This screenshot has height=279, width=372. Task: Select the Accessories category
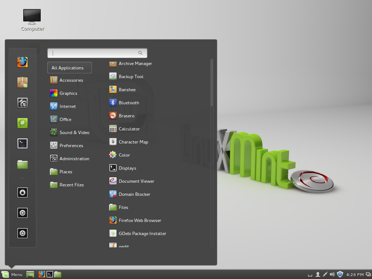pyautogui.click(x=70, y=80)
